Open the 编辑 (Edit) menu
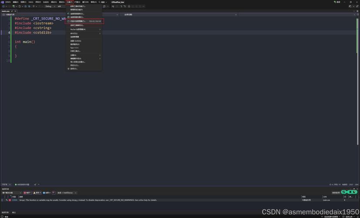360x218 pixels. click(x=16, y=2)
